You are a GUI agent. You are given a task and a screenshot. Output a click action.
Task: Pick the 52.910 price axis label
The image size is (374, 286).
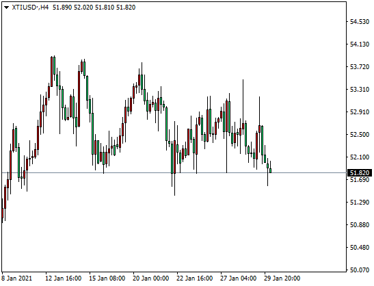click(360, 112)
